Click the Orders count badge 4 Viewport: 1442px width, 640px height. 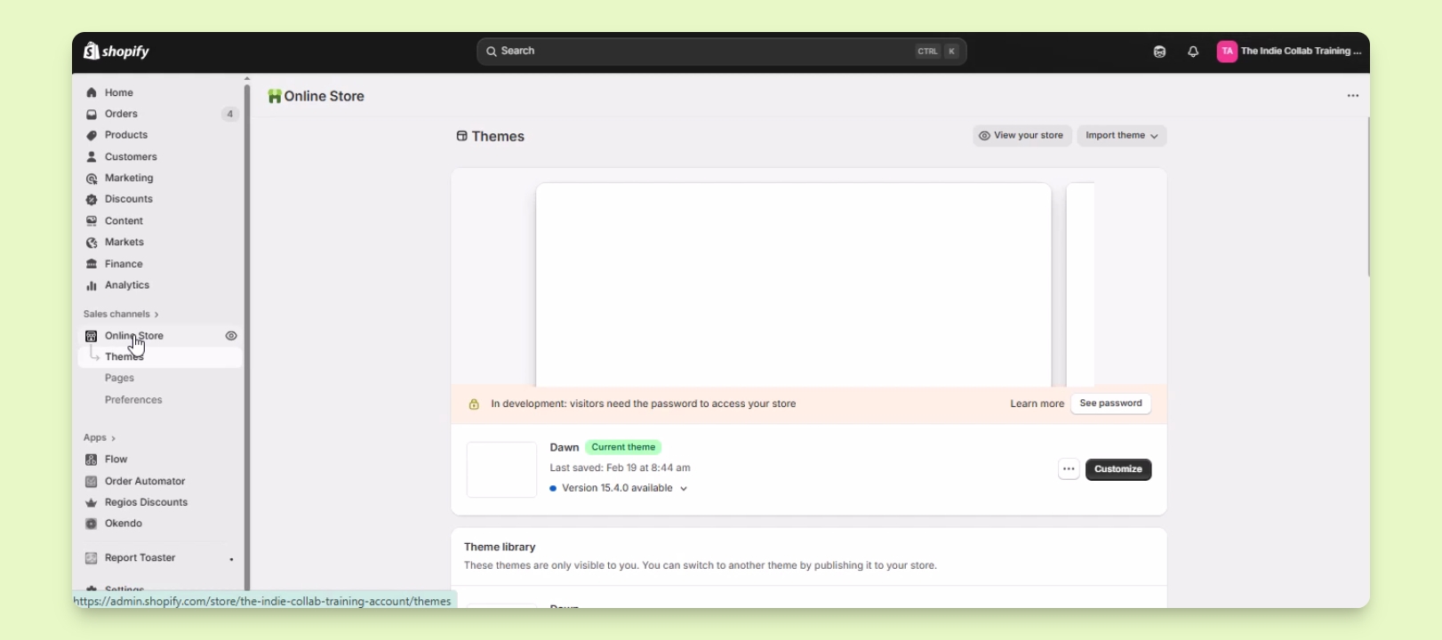230,115
